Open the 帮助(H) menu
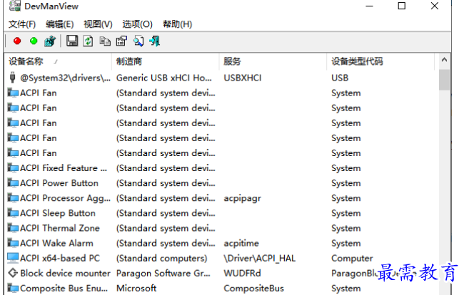The height and width of the screenshot is (295, 464). tap(177, 24)
